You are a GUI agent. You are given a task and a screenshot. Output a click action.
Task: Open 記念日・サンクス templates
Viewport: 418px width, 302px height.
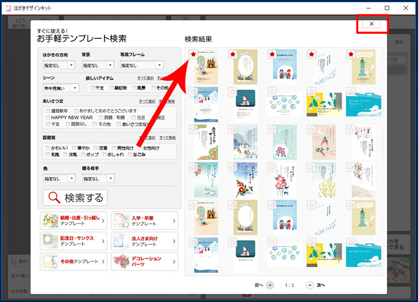[73, 241]
